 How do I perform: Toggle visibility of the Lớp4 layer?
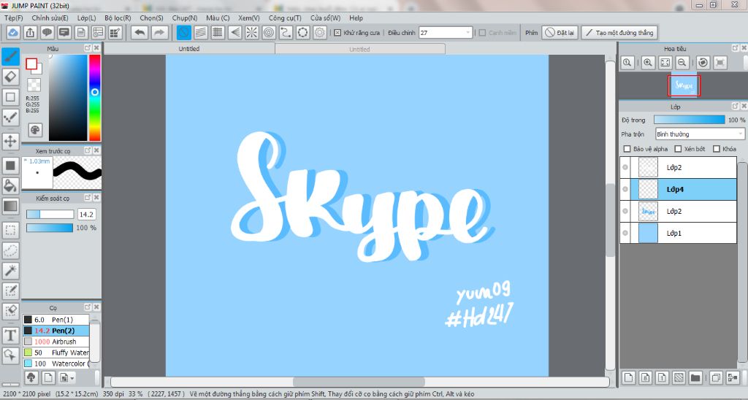pos(625,189)
